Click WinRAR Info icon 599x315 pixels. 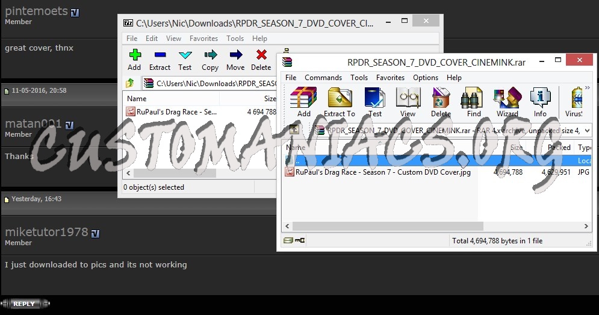(540, 98)
